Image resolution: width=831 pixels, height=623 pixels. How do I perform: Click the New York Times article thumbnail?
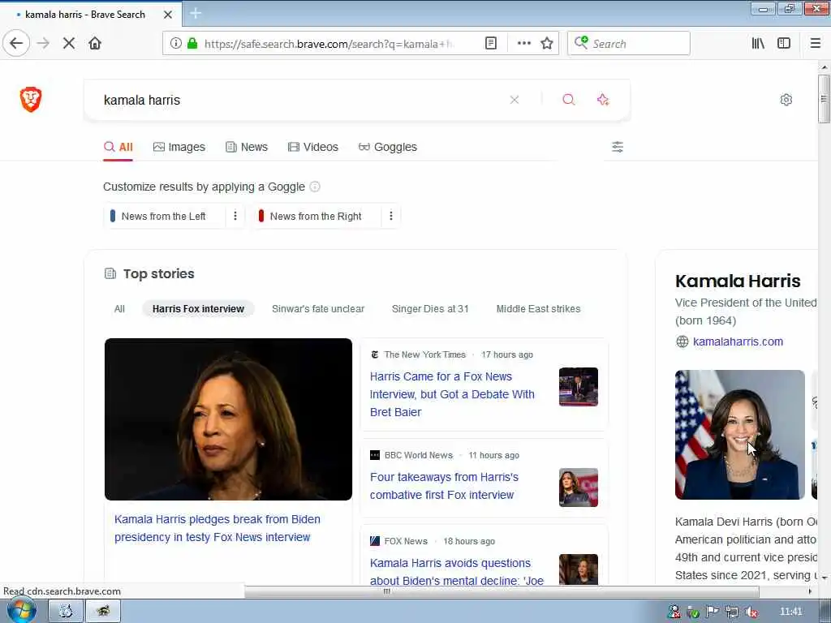[578, 387]
